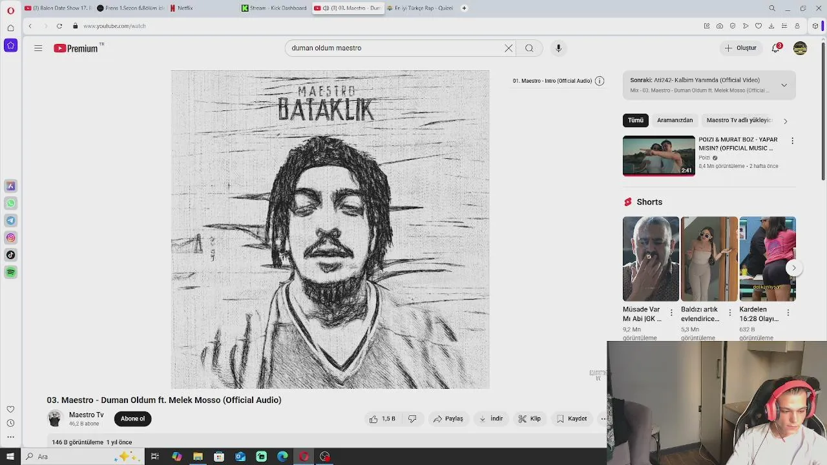827x465 pixels.
Task: Take snapshot with camera toolbar icon
Action: coord(720,26)
